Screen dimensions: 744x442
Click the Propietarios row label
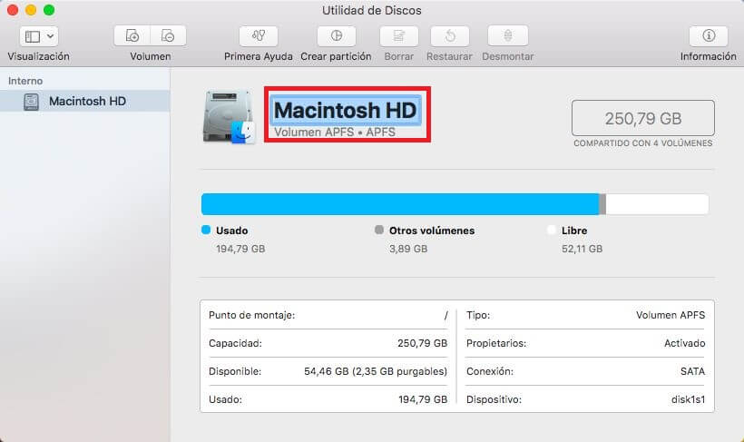(x=496, y=343)
